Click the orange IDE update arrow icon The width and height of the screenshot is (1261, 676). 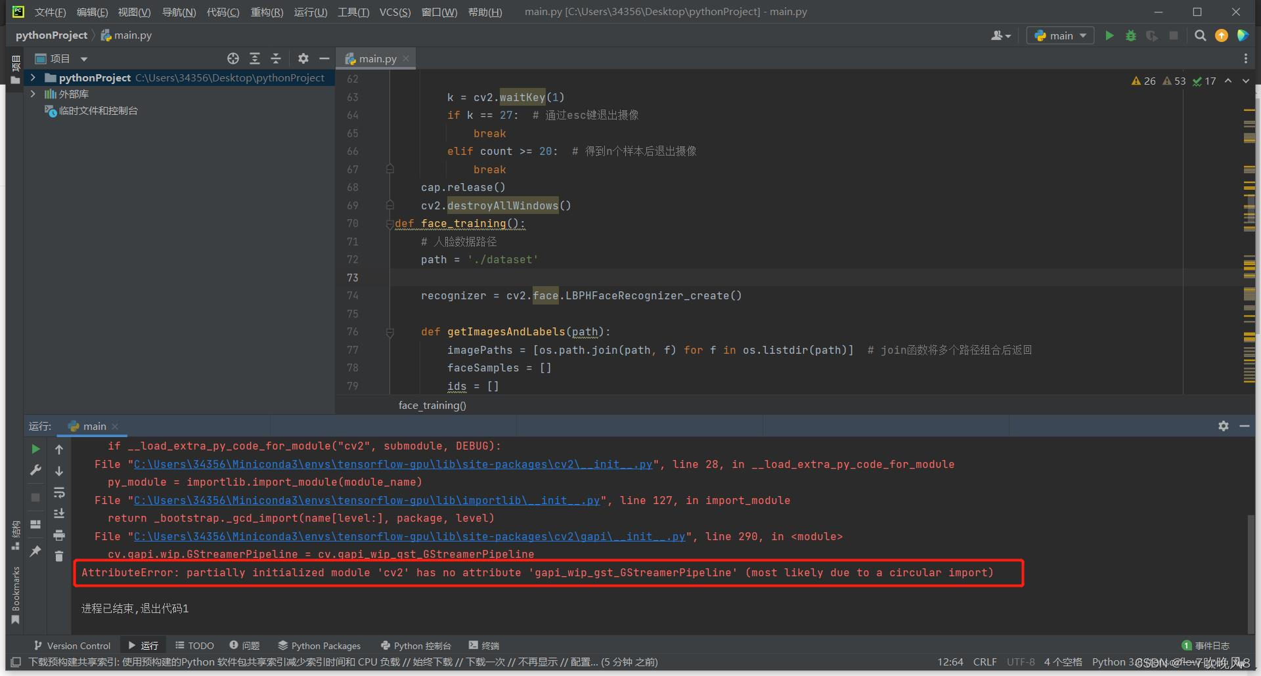[x=1222, y=35]
